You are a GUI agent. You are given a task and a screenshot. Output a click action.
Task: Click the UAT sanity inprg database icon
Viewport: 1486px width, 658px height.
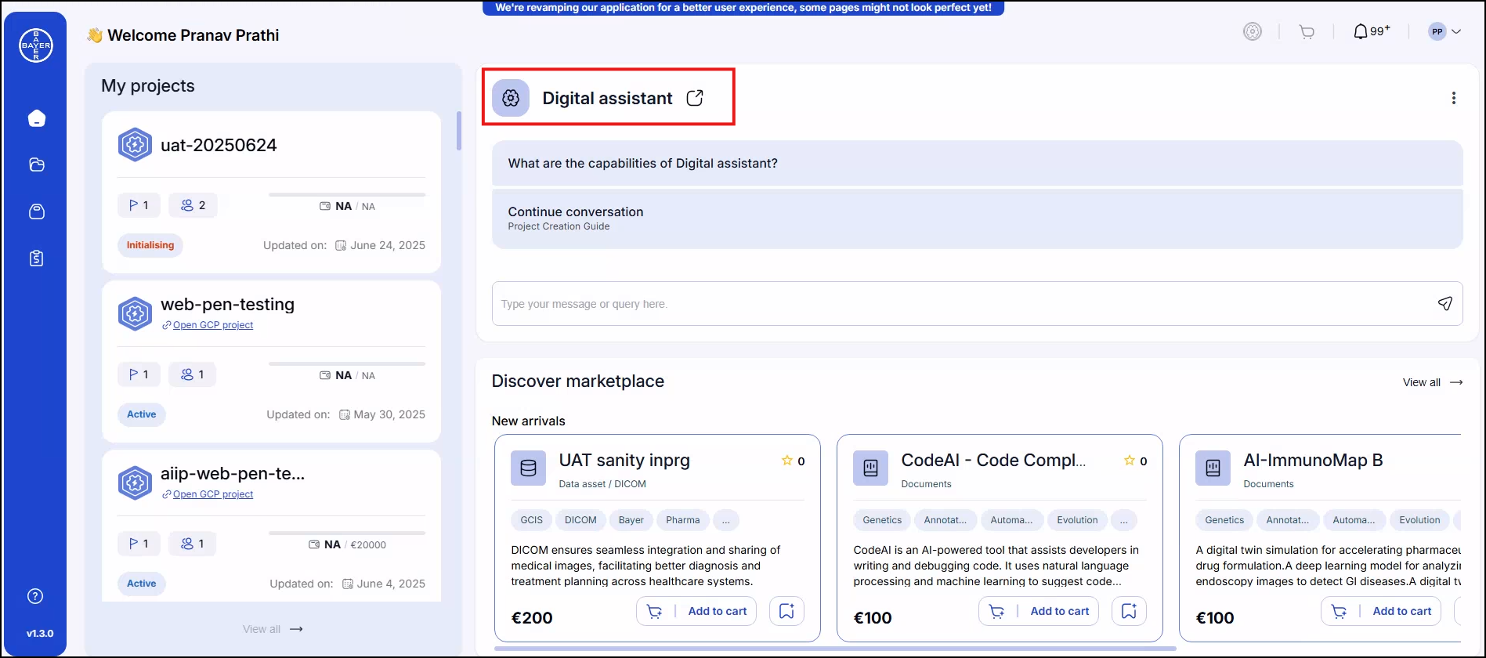(x=528, y=468)
